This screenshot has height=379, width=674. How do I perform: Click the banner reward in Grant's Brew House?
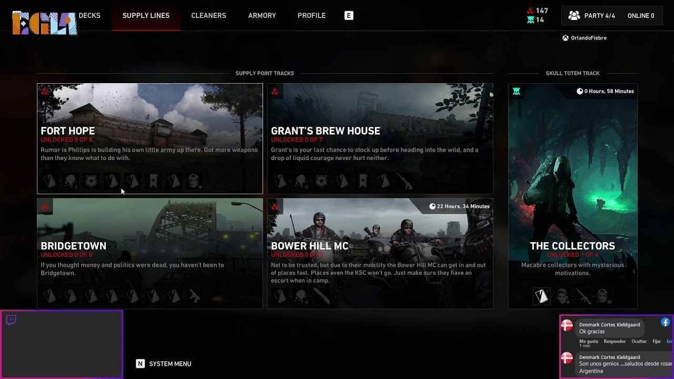(363, 181)
